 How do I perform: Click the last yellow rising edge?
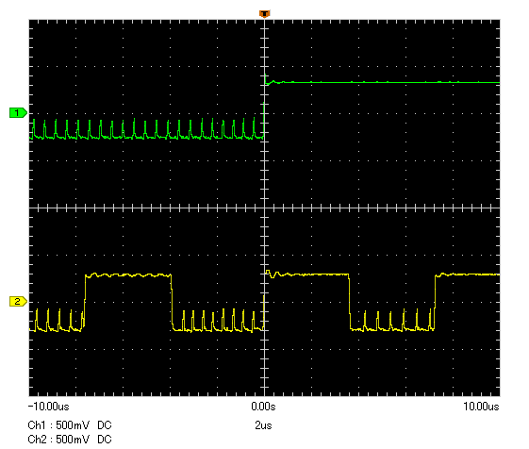pyautogui.click(x=435, y=302)
